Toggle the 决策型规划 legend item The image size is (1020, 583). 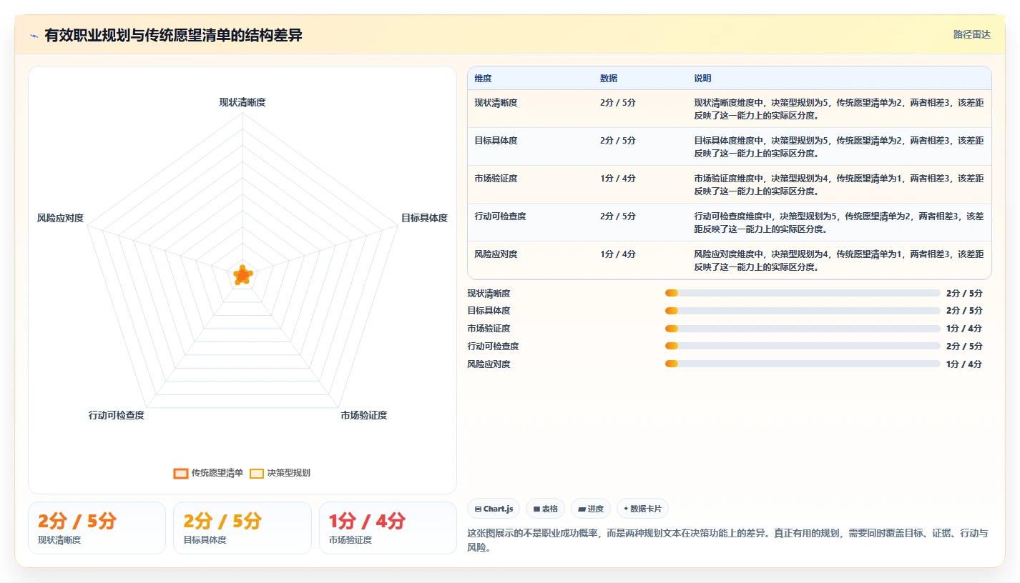[280, 473]
